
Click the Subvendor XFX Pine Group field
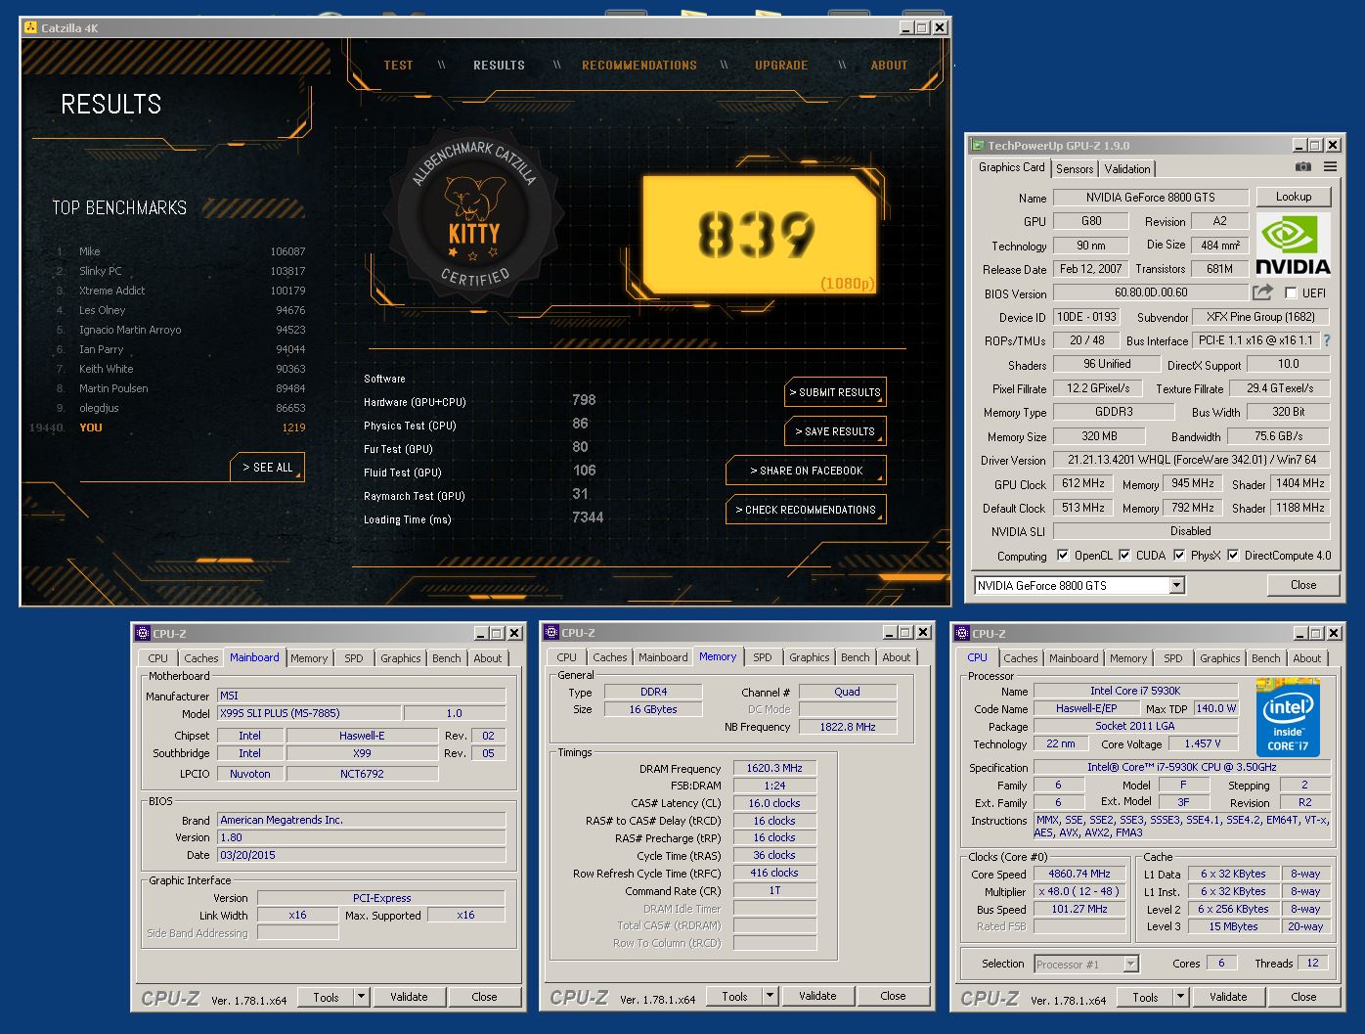click(x=1260, y=317)
